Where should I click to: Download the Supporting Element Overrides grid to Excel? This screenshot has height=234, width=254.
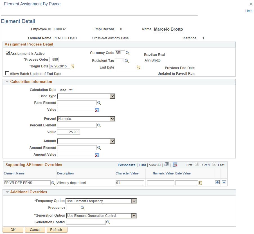tap(175, 165)
